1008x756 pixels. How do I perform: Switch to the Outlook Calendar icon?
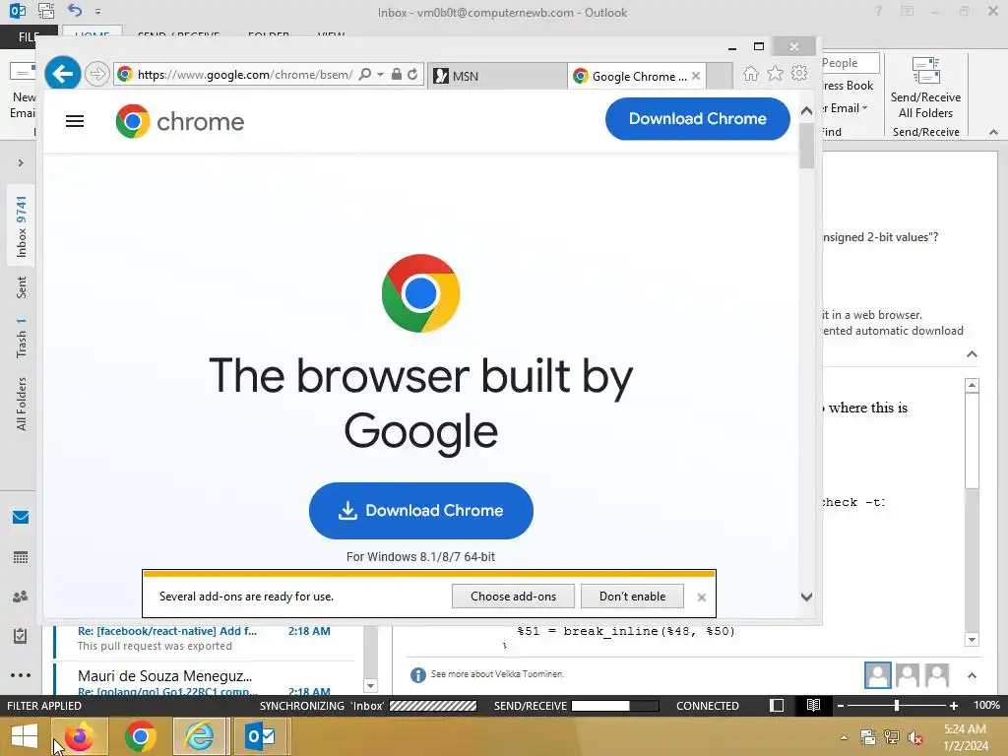21,557
